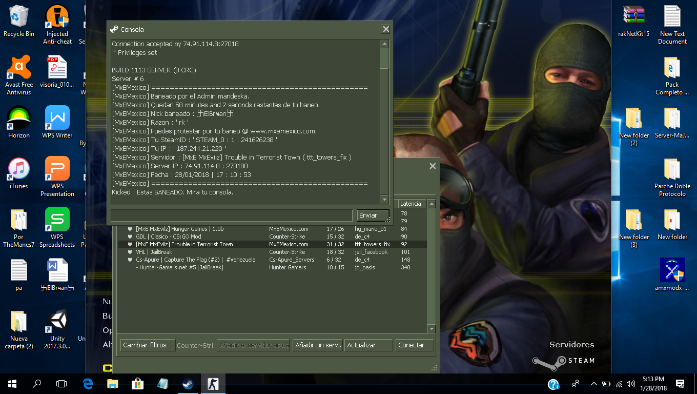Image resolution: width=697 pixels, height=394 pixels.
Task: Open the volume control in system tray
Action: click(631, 384)
